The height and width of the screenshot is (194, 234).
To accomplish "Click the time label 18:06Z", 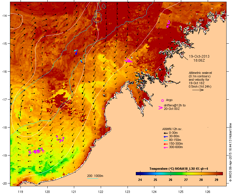I will coord(199,60).
